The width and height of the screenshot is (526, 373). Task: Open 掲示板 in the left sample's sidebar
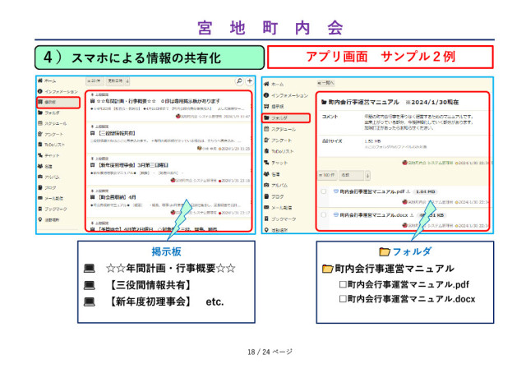(x=52, y=103)
